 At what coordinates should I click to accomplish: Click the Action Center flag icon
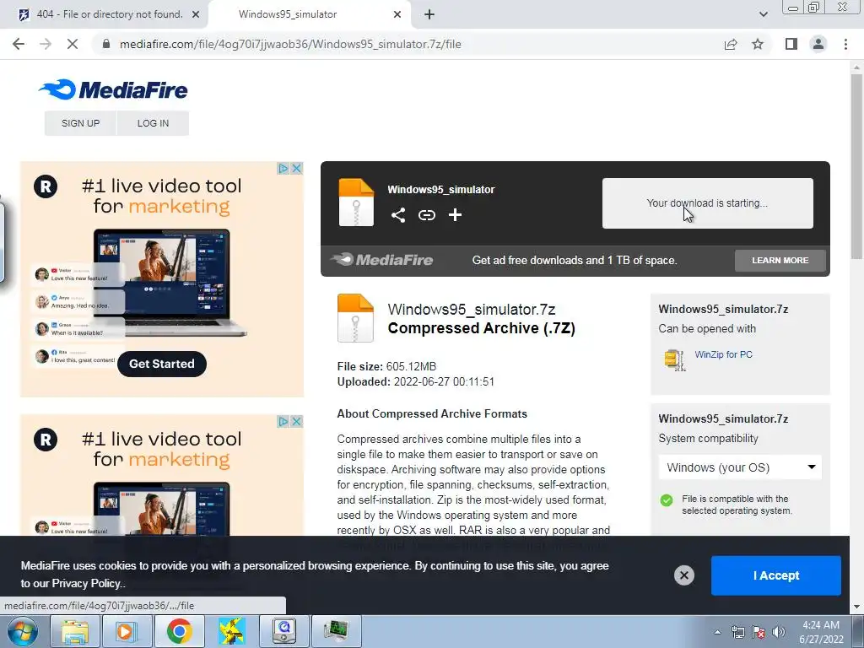pyautogui.click(x=759, y=632)
